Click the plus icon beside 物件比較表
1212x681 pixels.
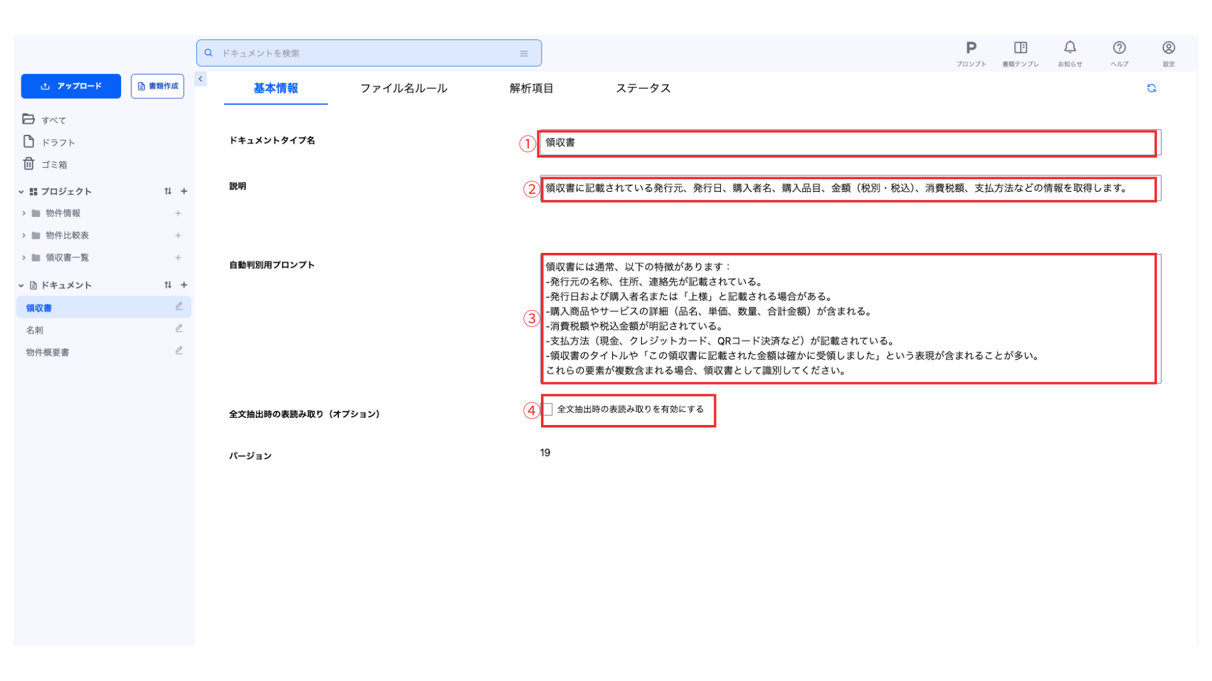(x=178, y=235)
